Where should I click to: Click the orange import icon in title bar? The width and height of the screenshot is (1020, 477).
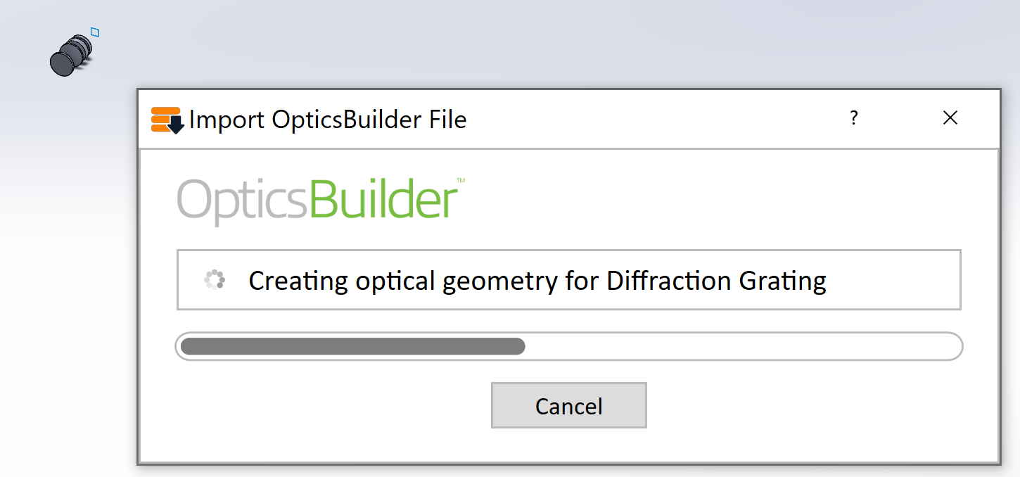click(x=167, y=120)
